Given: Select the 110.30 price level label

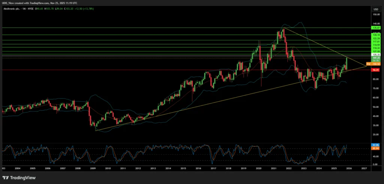Looking at the screenshot, I should pyautogui.click(x=376, y=48).
